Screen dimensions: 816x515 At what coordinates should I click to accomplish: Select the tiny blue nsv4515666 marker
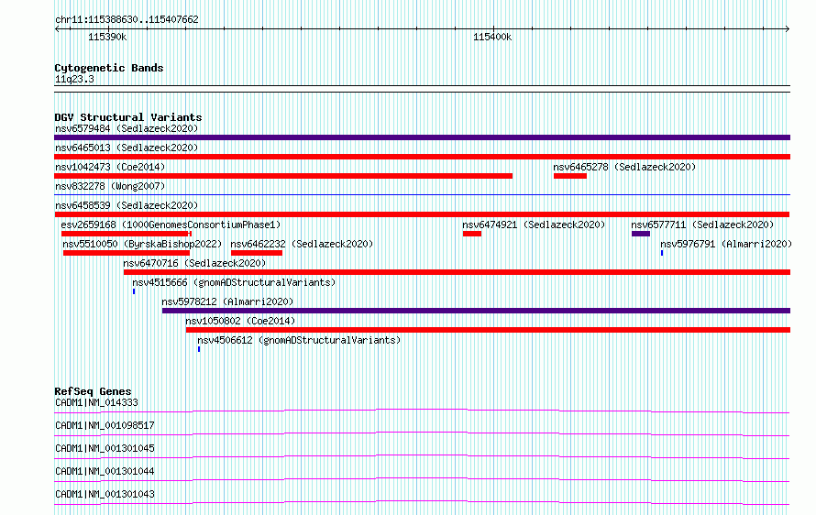coord(134,291)
